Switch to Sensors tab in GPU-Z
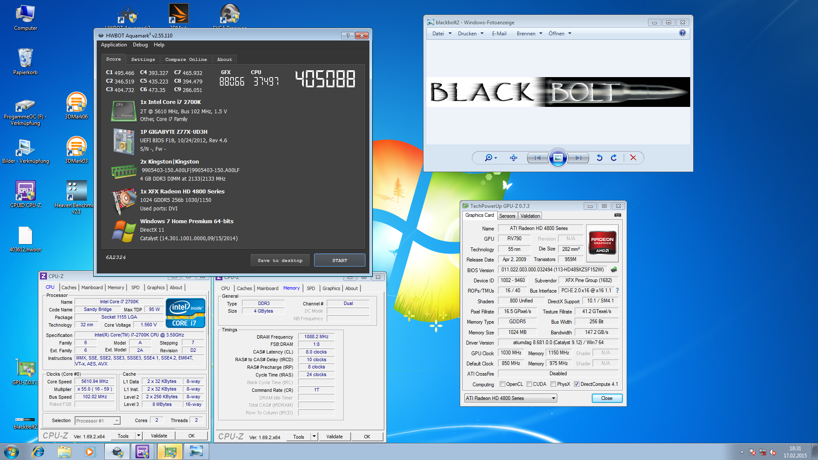818x460 pixels. click(x=507, y=216)
